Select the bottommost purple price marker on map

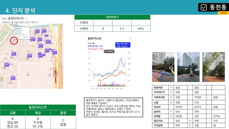coord(13,77)
